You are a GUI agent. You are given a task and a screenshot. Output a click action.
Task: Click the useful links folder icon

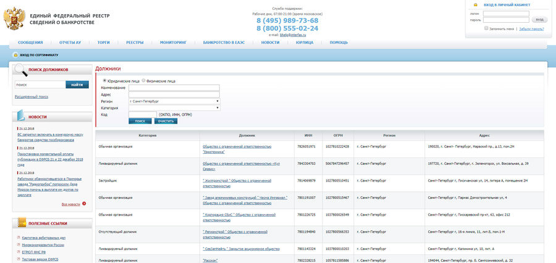tap(22, 222)
